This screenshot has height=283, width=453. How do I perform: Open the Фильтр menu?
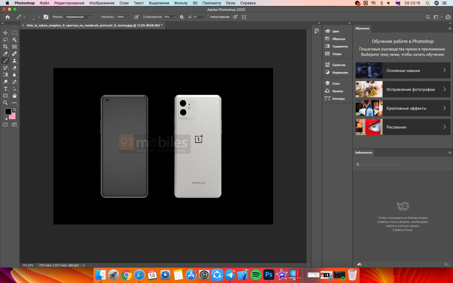coord(181,3)
